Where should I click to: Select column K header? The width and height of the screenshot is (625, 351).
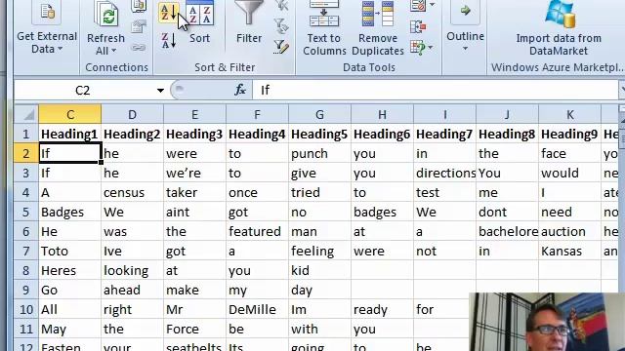pyautogui.click(x=569, y=115)
